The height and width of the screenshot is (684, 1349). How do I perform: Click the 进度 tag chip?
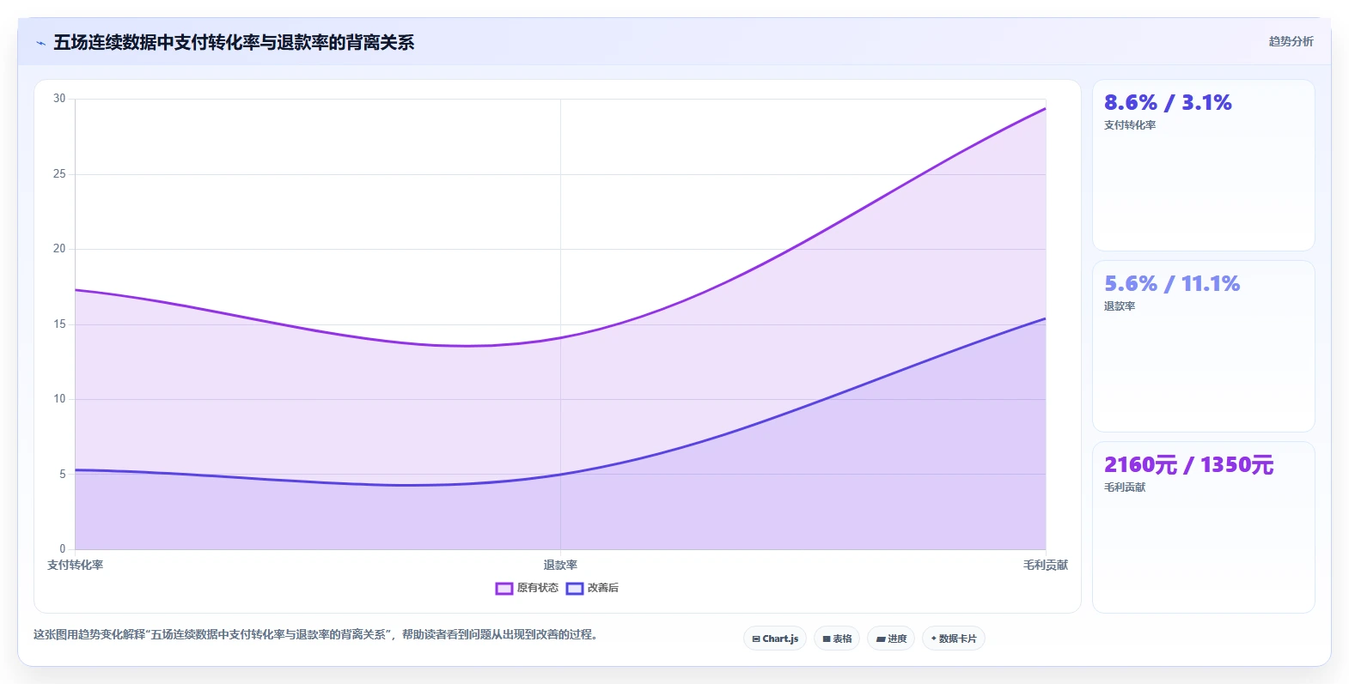891,639
